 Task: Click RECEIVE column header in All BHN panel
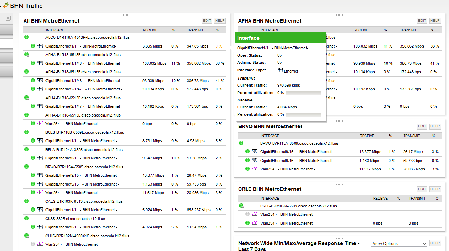[x=150, y=30]
